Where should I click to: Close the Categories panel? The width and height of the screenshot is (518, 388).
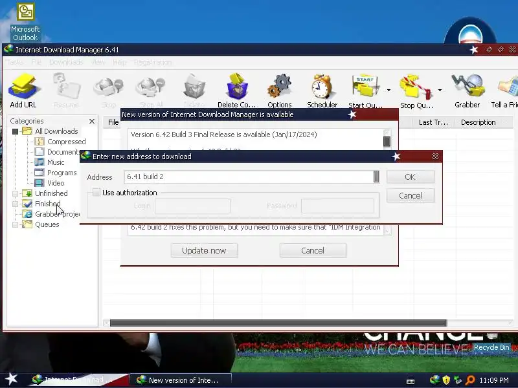(92, 121)
